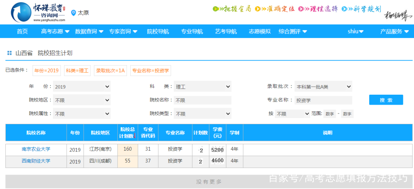The width and height of the screenshot is (414, 189).
Task: Open 志愿模拟 in the nav bar
Action: pyautogui.click(x=260, y=31)
